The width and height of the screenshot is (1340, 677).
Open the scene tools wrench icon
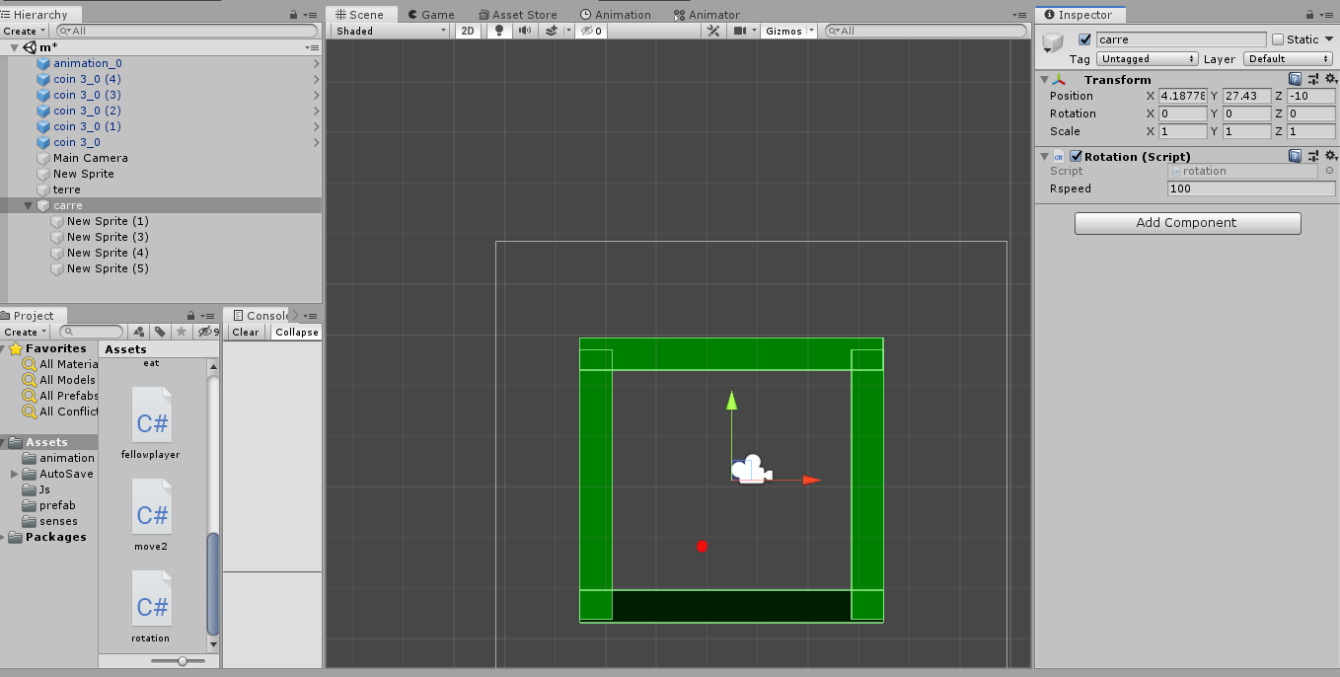tap(714, 31)
